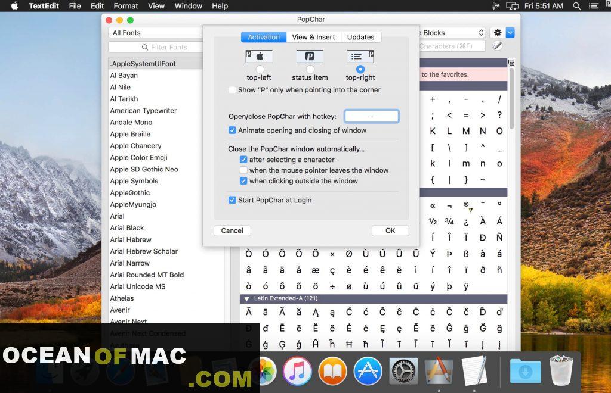Enable Show "P" only when pointing into corner

(x=232, y=90)
